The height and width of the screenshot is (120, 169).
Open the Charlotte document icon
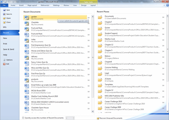pyautogui.click(x=27, y=23)
